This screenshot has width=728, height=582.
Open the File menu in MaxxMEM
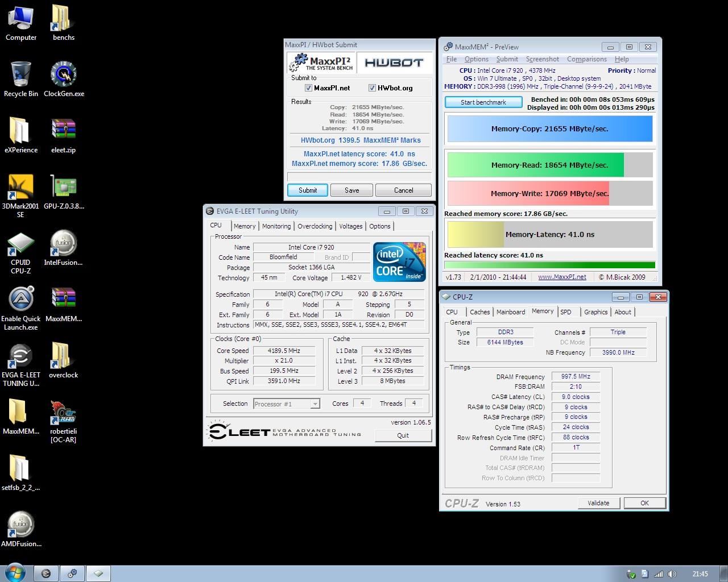click(x=452, y=59)
